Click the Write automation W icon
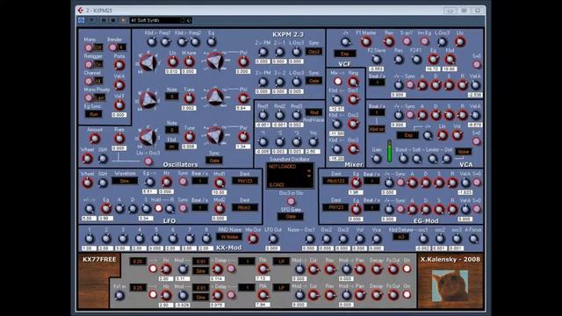This screenshot has height=316, width=562. click(x=113, y=20)
